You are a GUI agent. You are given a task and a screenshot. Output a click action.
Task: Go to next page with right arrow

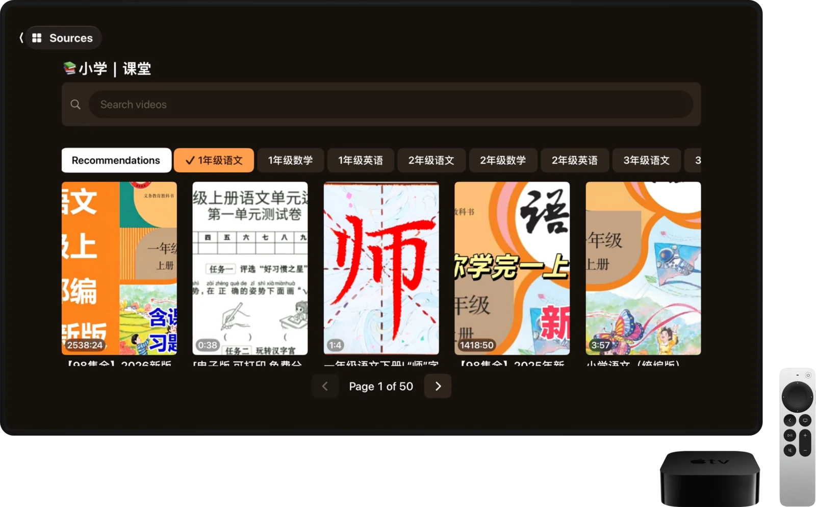point(438,386)
